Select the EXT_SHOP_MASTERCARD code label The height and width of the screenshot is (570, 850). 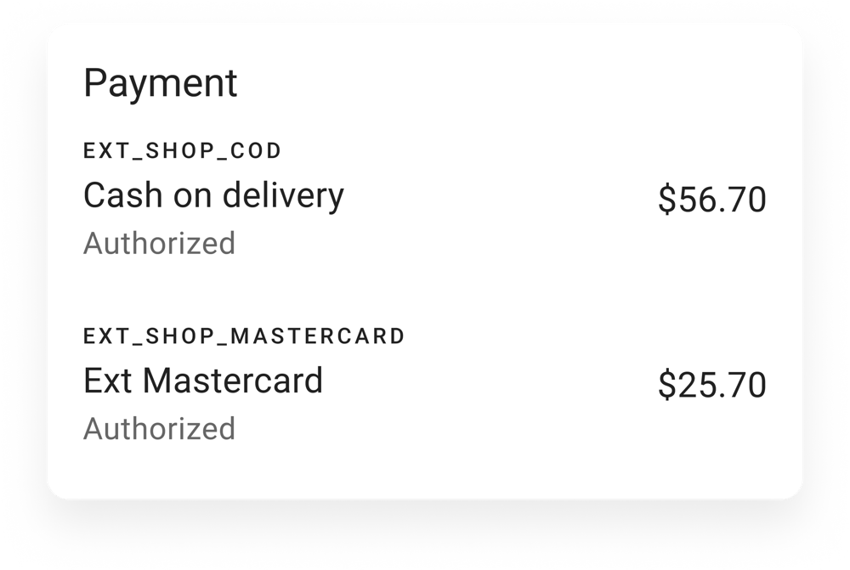click(x=244, y=336)
